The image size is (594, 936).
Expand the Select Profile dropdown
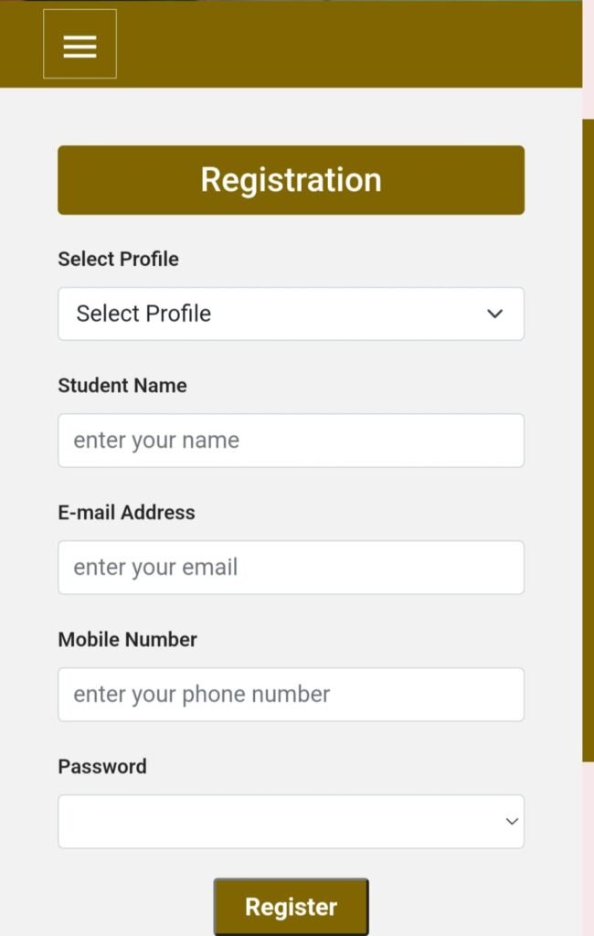coord(291,314)
